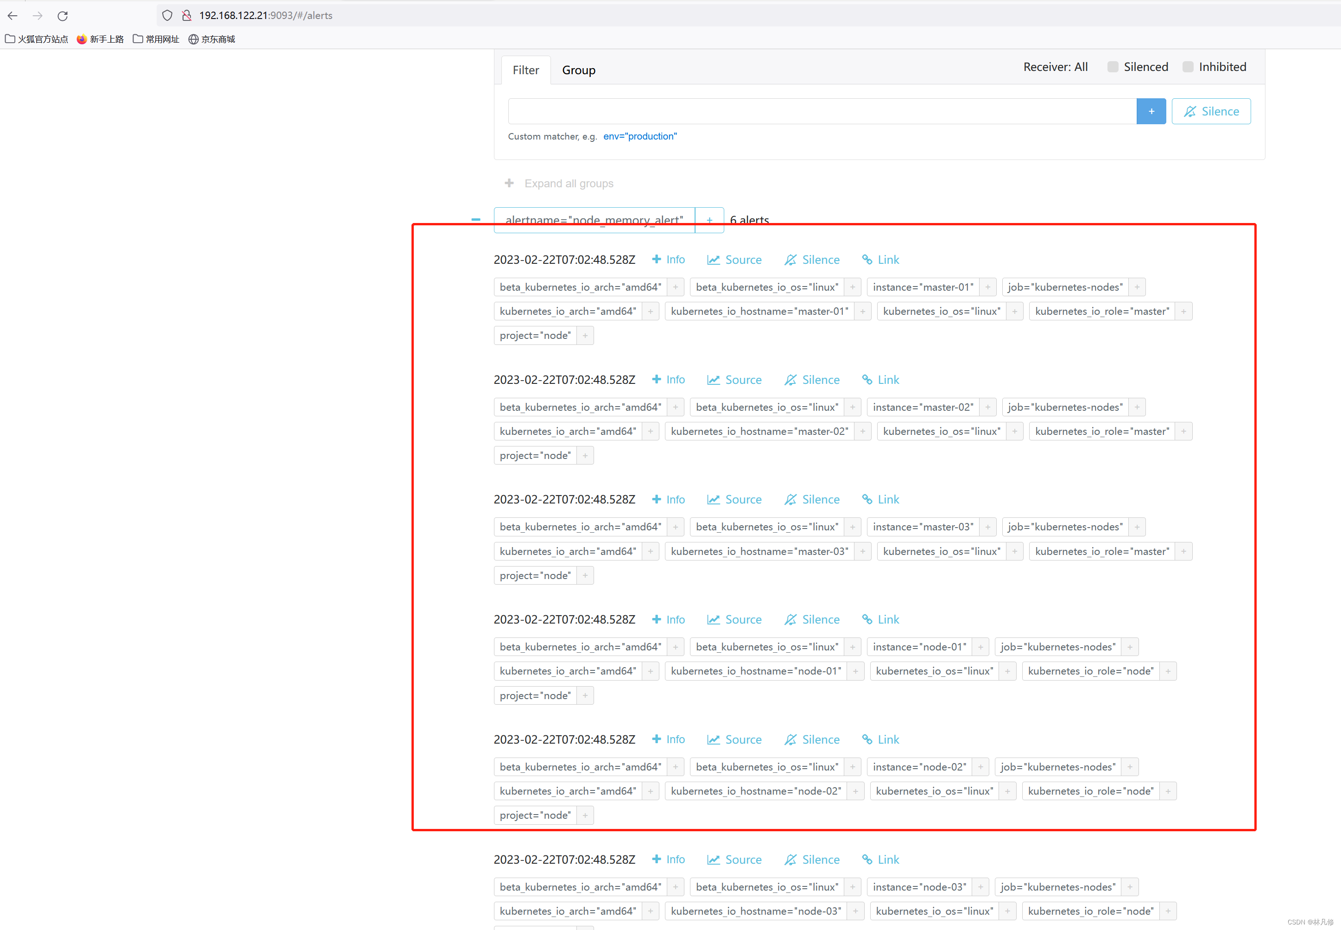Silence the node-02 alert
Viewport: 1341px width, 930px height.
[x=812, y=740]
